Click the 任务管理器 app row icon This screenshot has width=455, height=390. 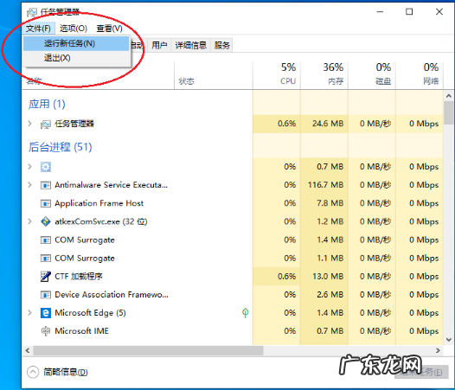(46, 125)
